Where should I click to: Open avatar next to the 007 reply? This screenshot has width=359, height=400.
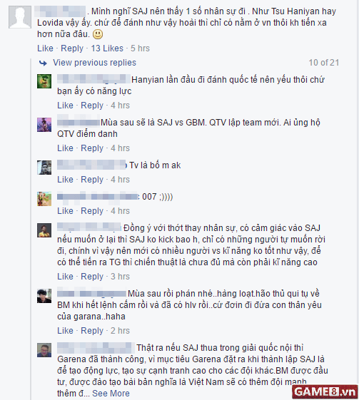point(44,199)
